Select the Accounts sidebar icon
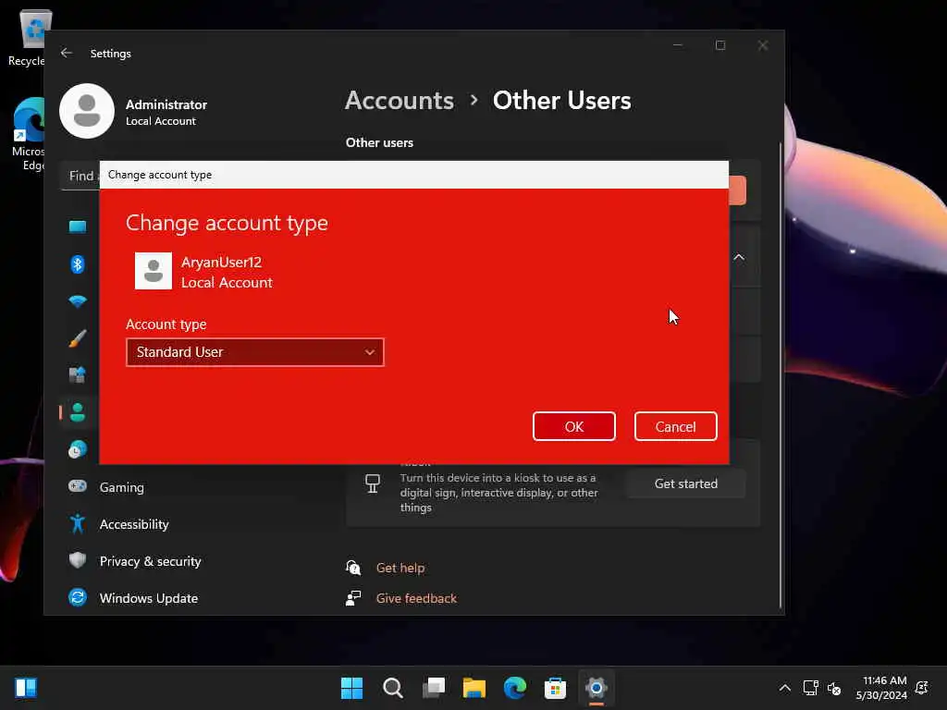Image resolution: width=947 pixels, height=710 pixels. [x=78, y=412]
